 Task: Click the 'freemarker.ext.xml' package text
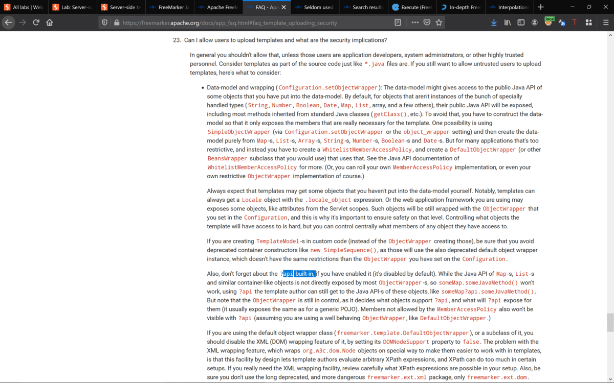[x=397, y=377]
